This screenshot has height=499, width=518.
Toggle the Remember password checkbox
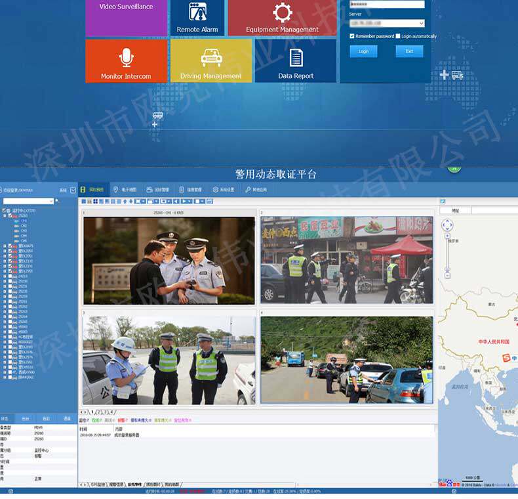point(352,36)
